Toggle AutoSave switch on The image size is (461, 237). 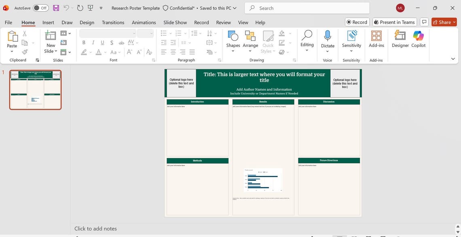pyautogui.click(x=40, y=8)
